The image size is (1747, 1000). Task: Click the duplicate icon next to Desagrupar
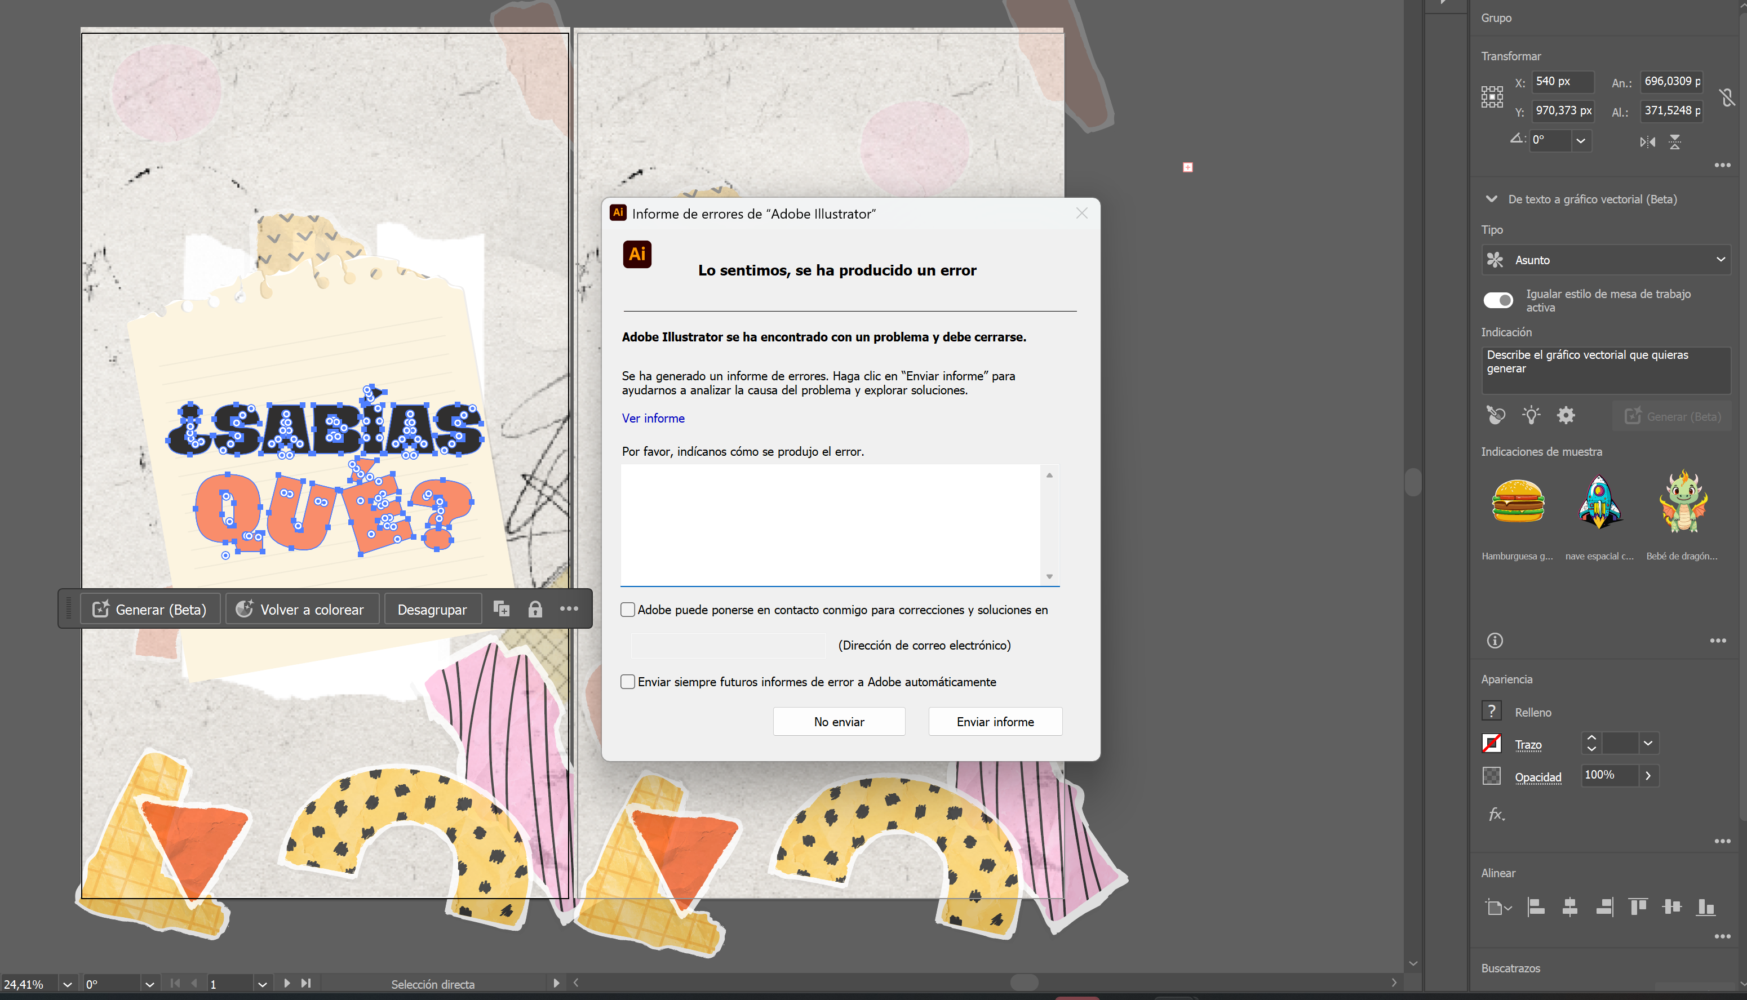502,608
